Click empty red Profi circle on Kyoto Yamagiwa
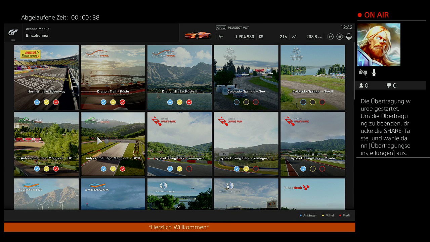 pyautogui.click(x=189, y=169)
